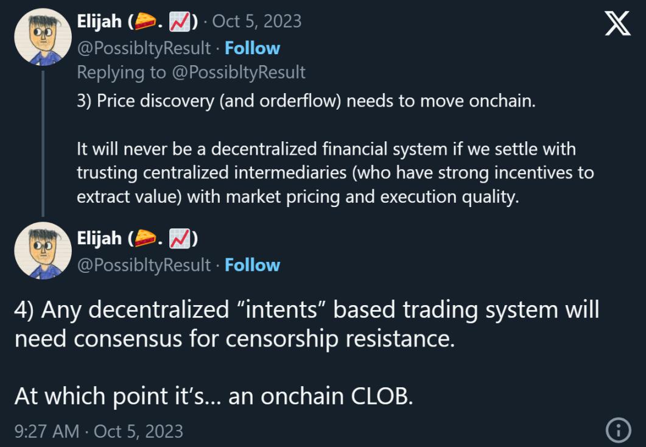Viewport: 646px width, 447px height.
Task: Open the @PossibltyResult mention after "Replying to"
Action: (x=239, y=72)
